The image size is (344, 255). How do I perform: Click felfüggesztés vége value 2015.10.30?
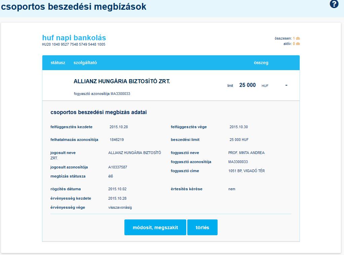[238, 127]
